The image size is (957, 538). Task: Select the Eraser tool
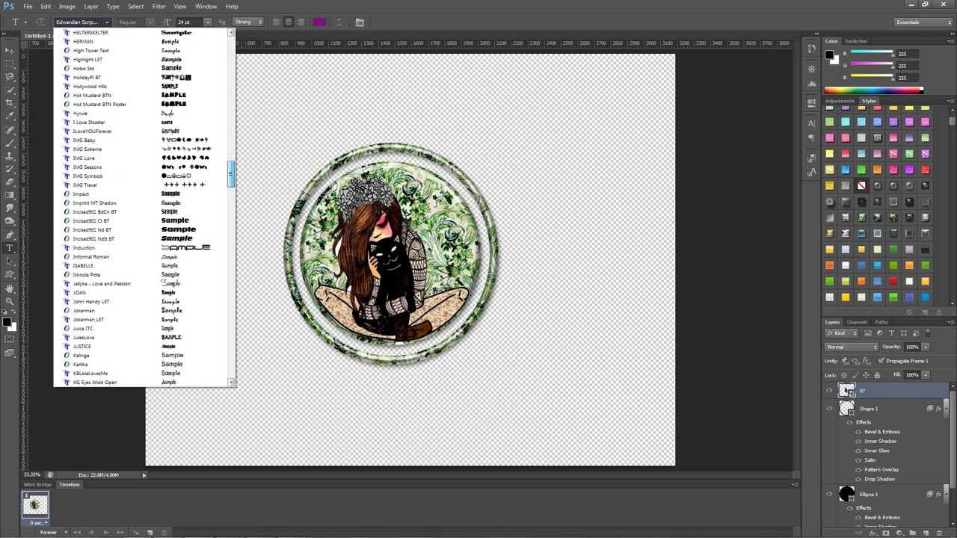coord(10,182)
